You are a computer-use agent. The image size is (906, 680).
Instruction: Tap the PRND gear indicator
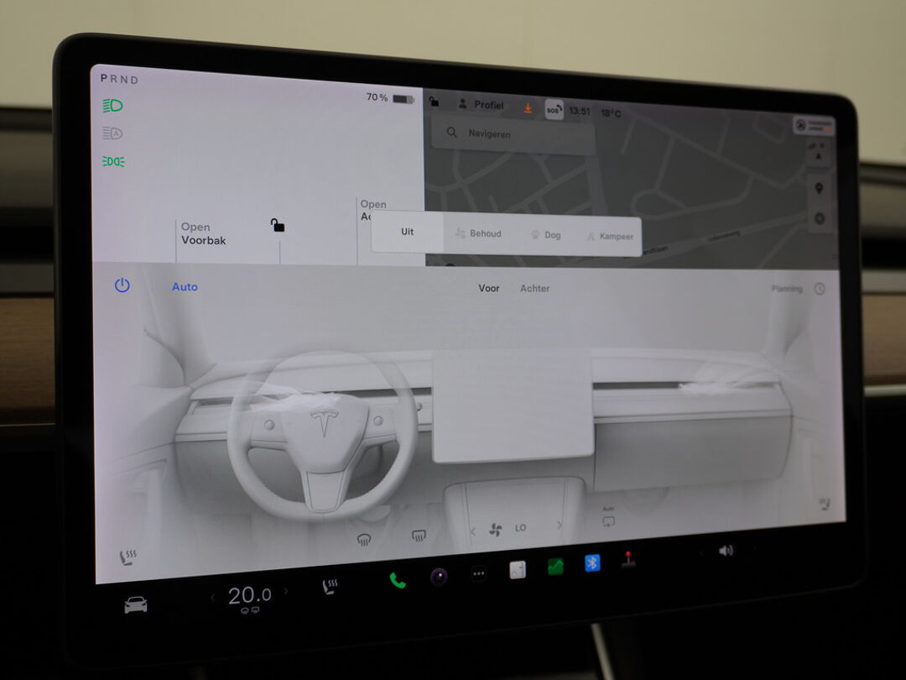119,79
